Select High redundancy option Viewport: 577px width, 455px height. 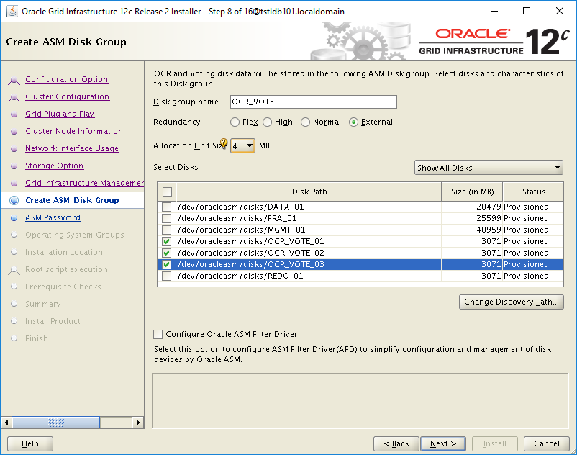click(x=267, y=122)
